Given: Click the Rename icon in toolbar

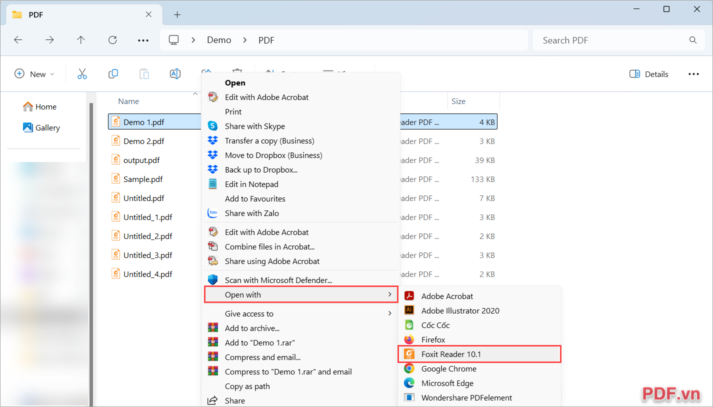Looking at the screenshot, I should coord(175,74).
